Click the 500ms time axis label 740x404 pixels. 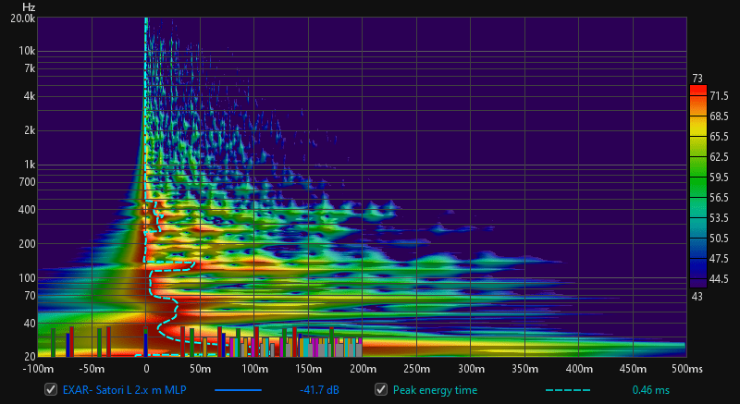click(x=686, y=368)
